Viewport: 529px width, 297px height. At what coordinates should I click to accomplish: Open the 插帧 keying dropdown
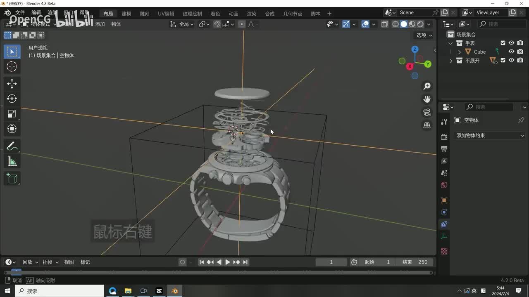tap(51, 262)
